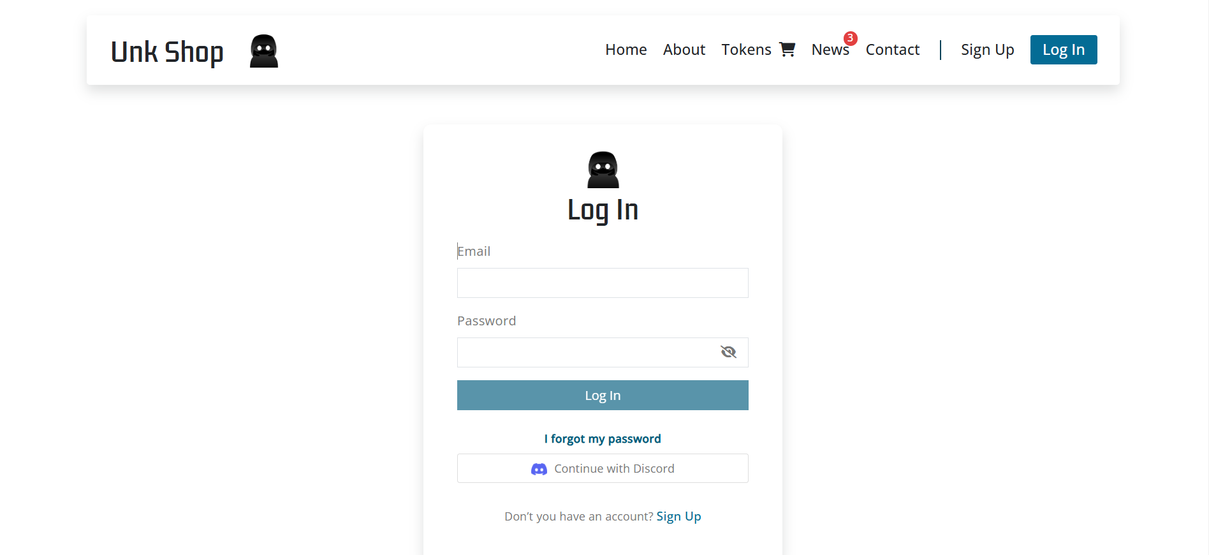Click the Discord logo in the continue button
The width and height of the screenshot is (1209, 555).
(x=539, y=469)
